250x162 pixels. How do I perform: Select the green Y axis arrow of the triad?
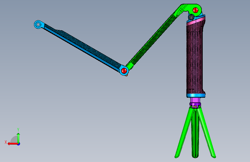coord(18,138)
